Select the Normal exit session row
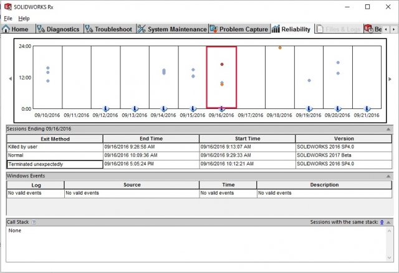This screenshot has width=399, height=273. [199, 155]
